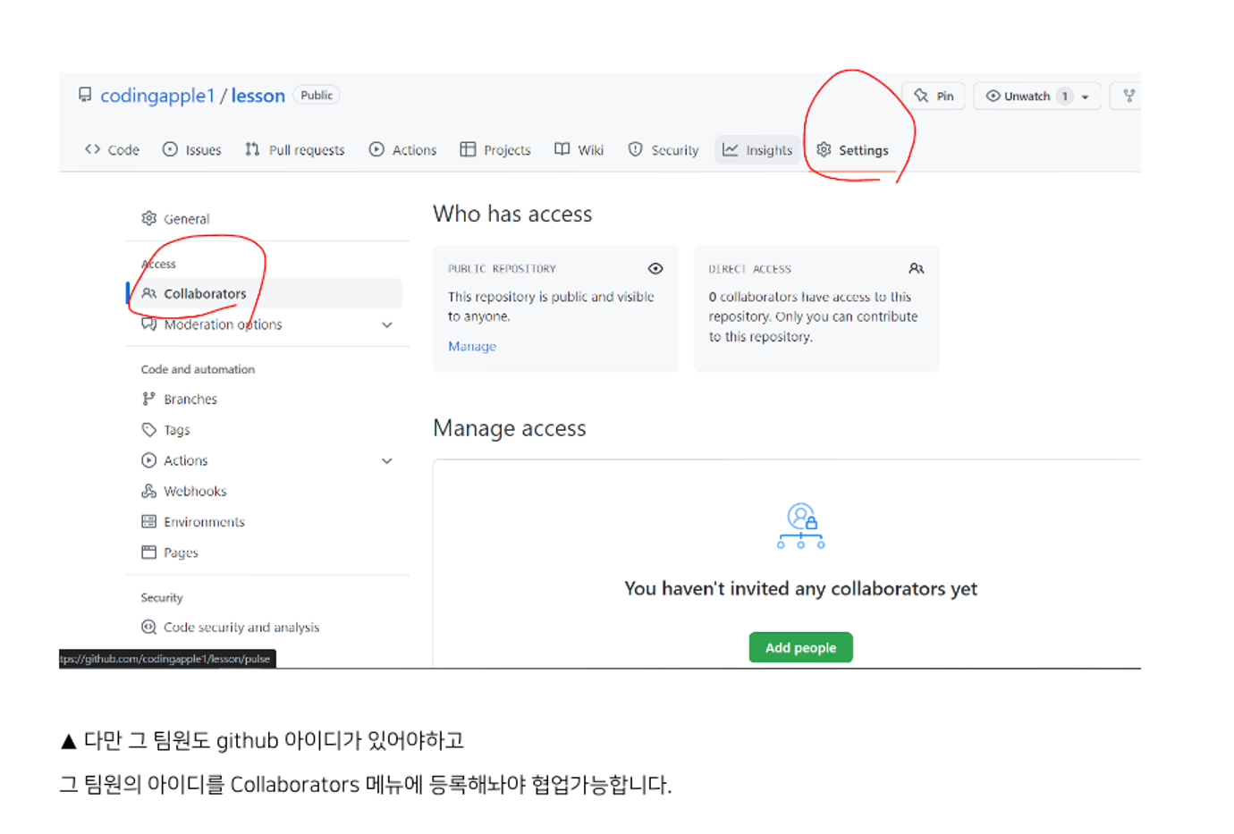Screen dimensions: 1234x834
Task: Open the Wiki tab
Action: (579, 150)
